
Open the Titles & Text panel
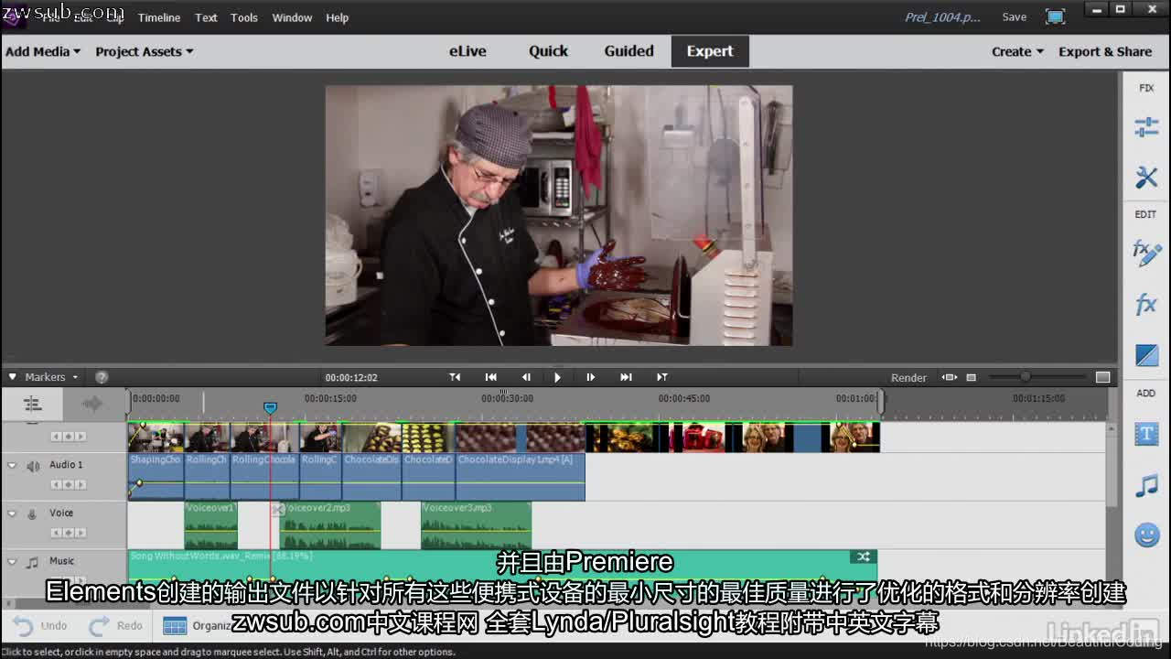click(x=1146, y=434)
